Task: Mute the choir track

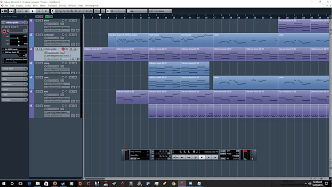Action: coord(37,77)
